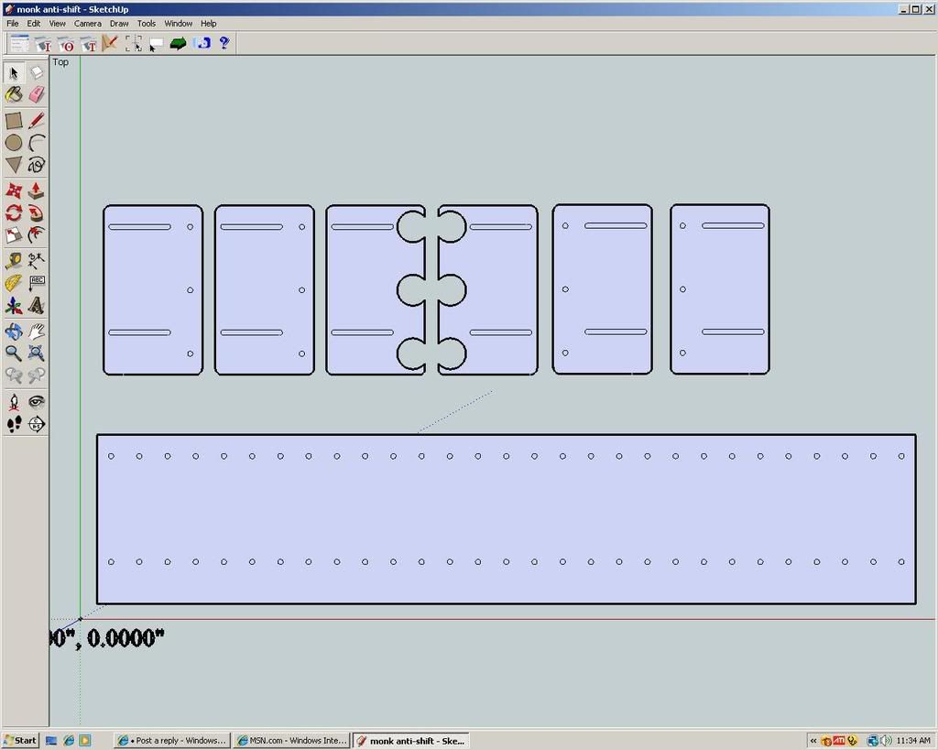Activate the Push/Pull tool
Screen dimensions: 938x750
coord(37,190)
